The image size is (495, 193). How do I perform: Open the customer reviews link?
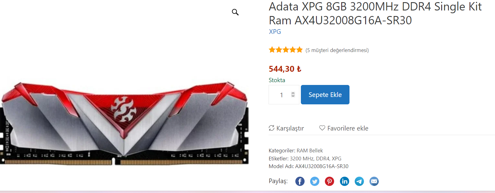(337, 50)
